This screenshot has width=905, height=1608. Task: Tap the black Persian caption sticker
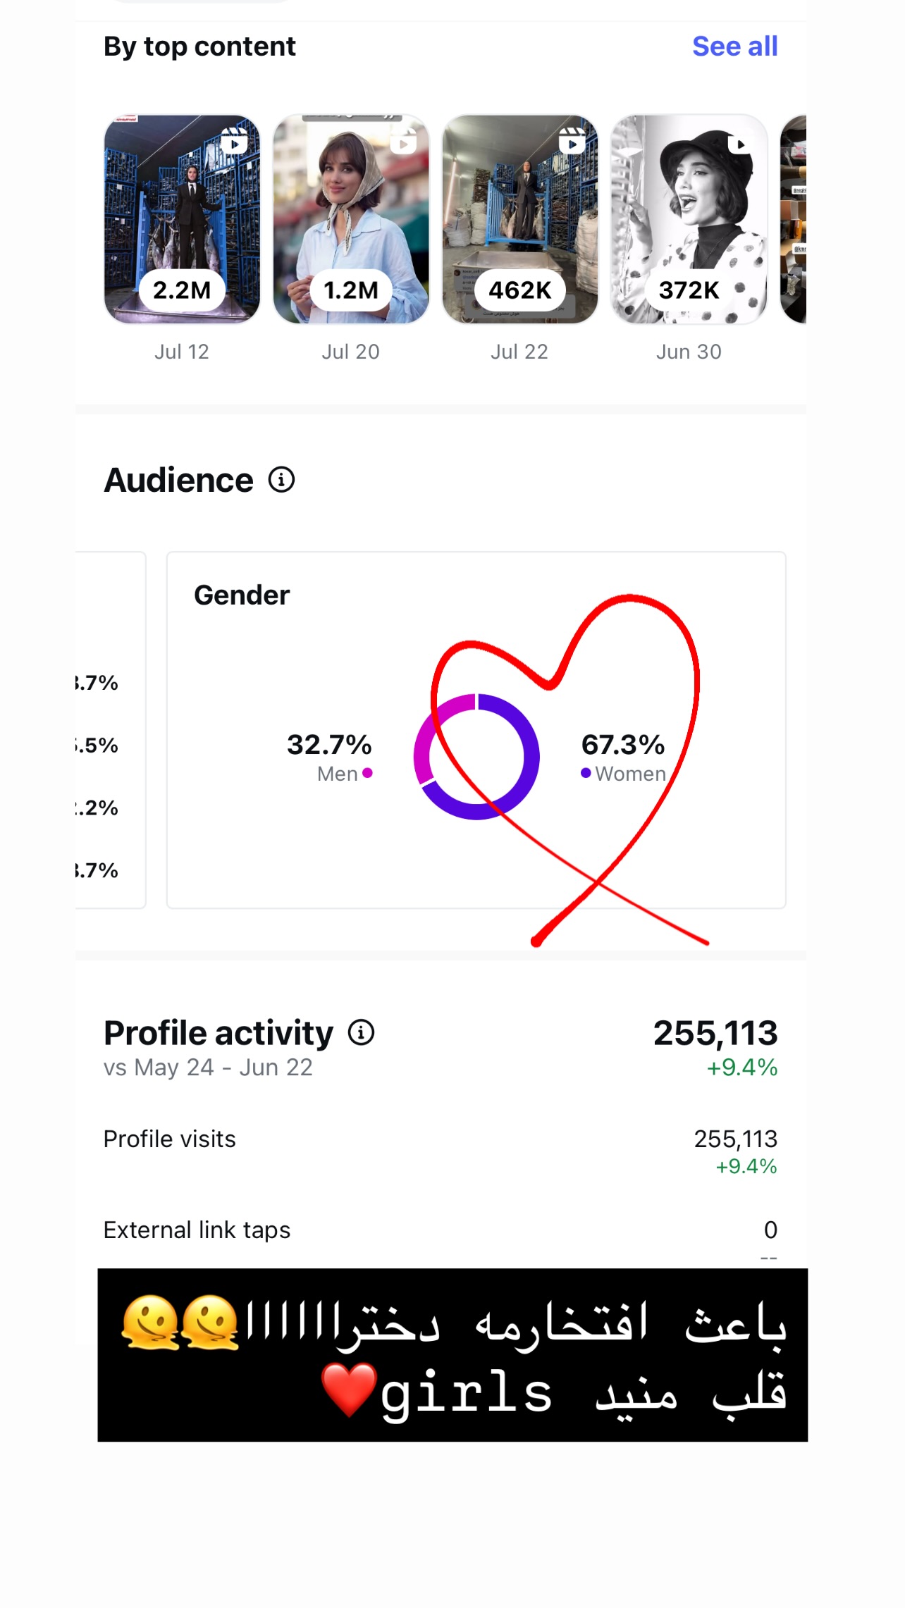point(453,1355)
